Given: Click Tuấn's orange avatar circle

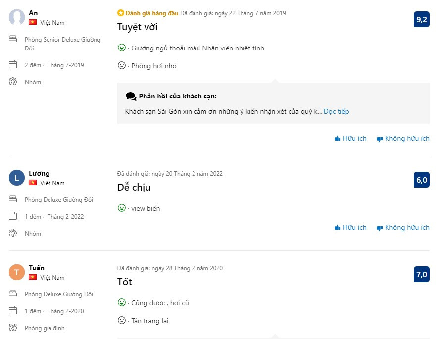Looking at the screenshot, I should point(17,273).
